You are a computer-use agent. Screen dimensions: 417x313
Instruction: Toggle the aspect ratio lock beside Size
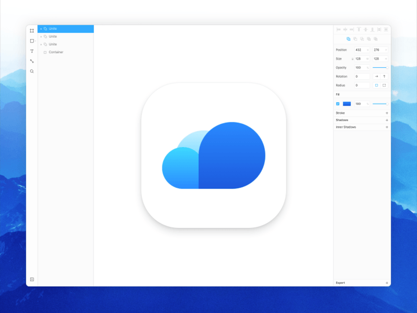[353, 58]
